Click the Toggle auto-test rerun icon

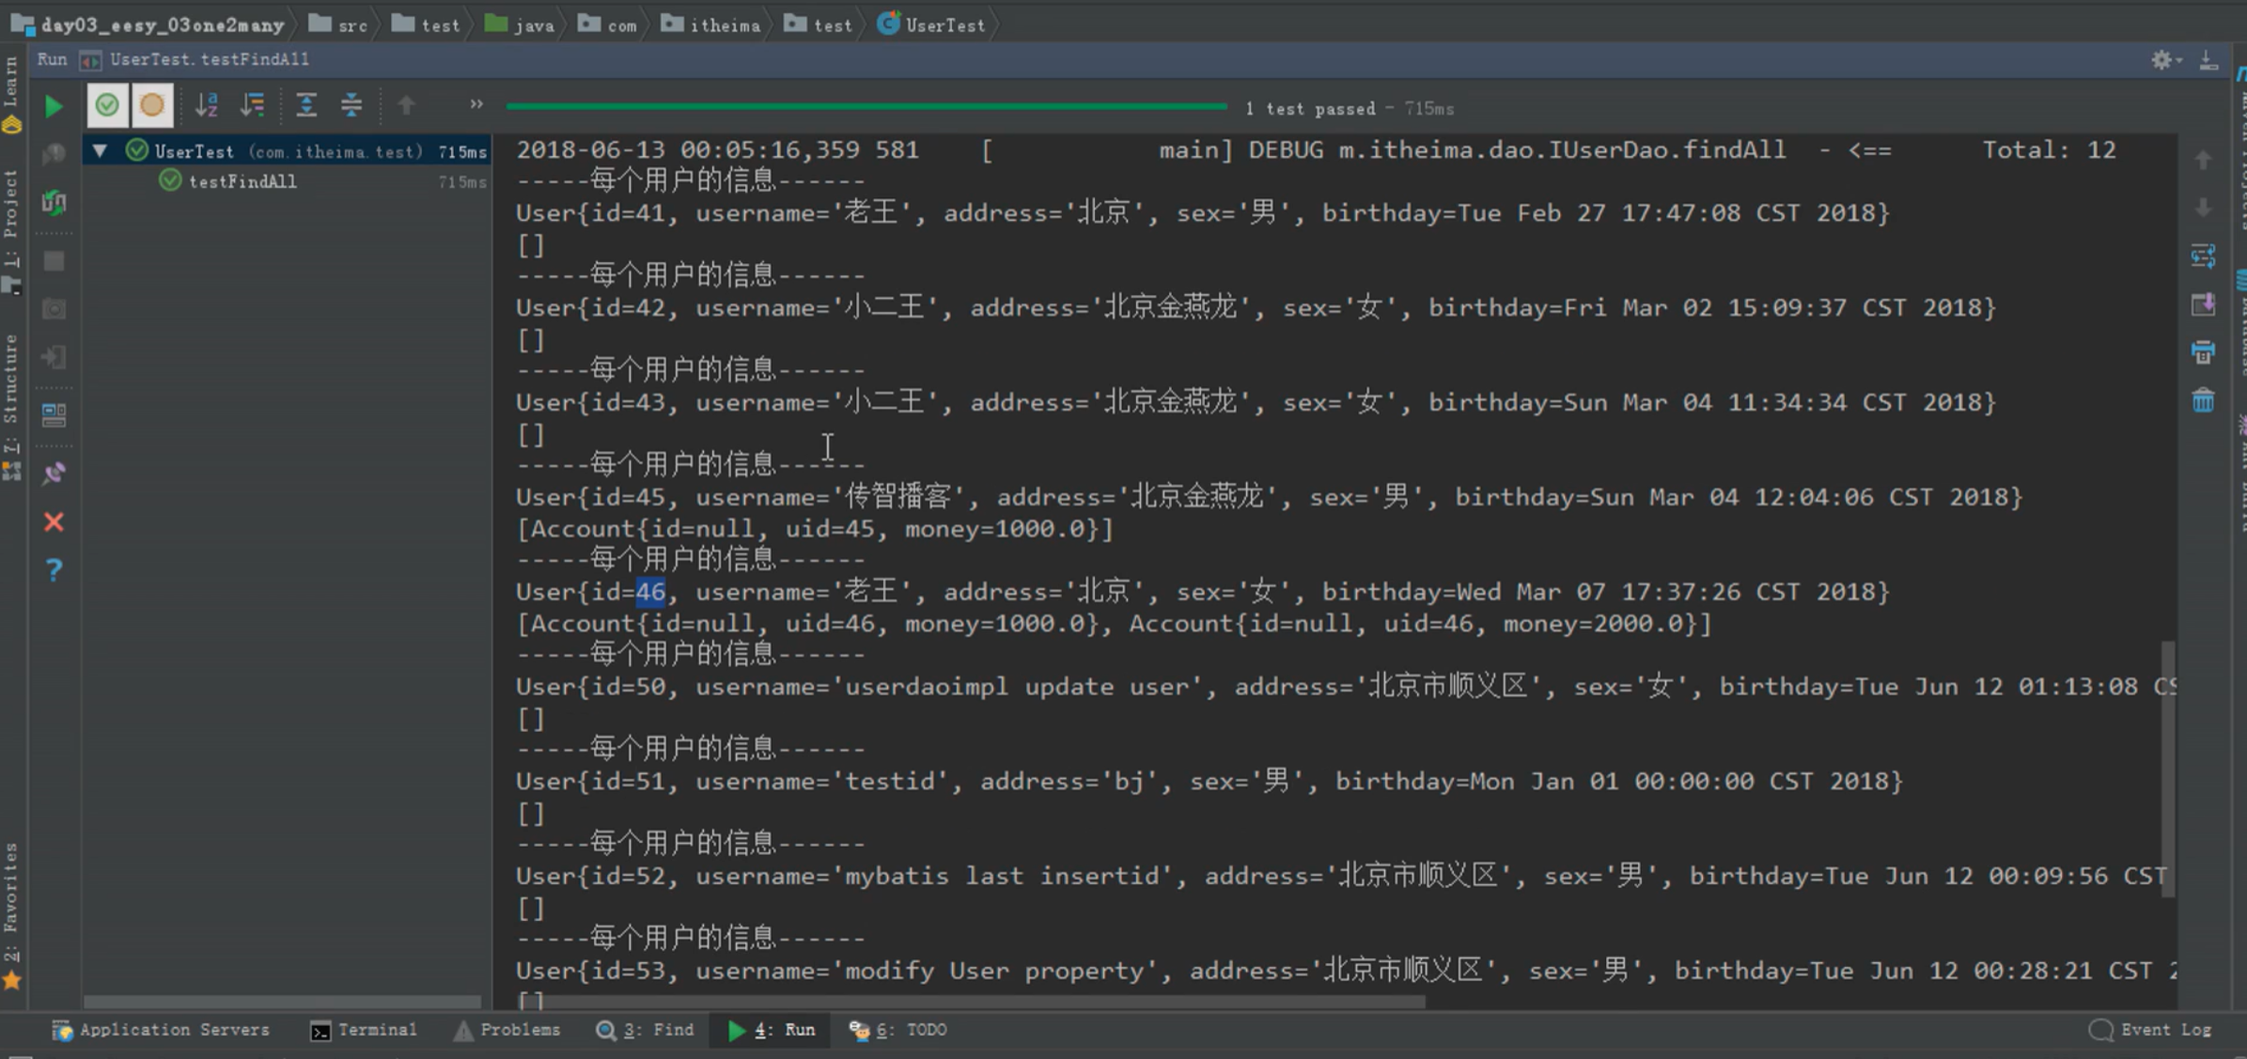point(55,202)
